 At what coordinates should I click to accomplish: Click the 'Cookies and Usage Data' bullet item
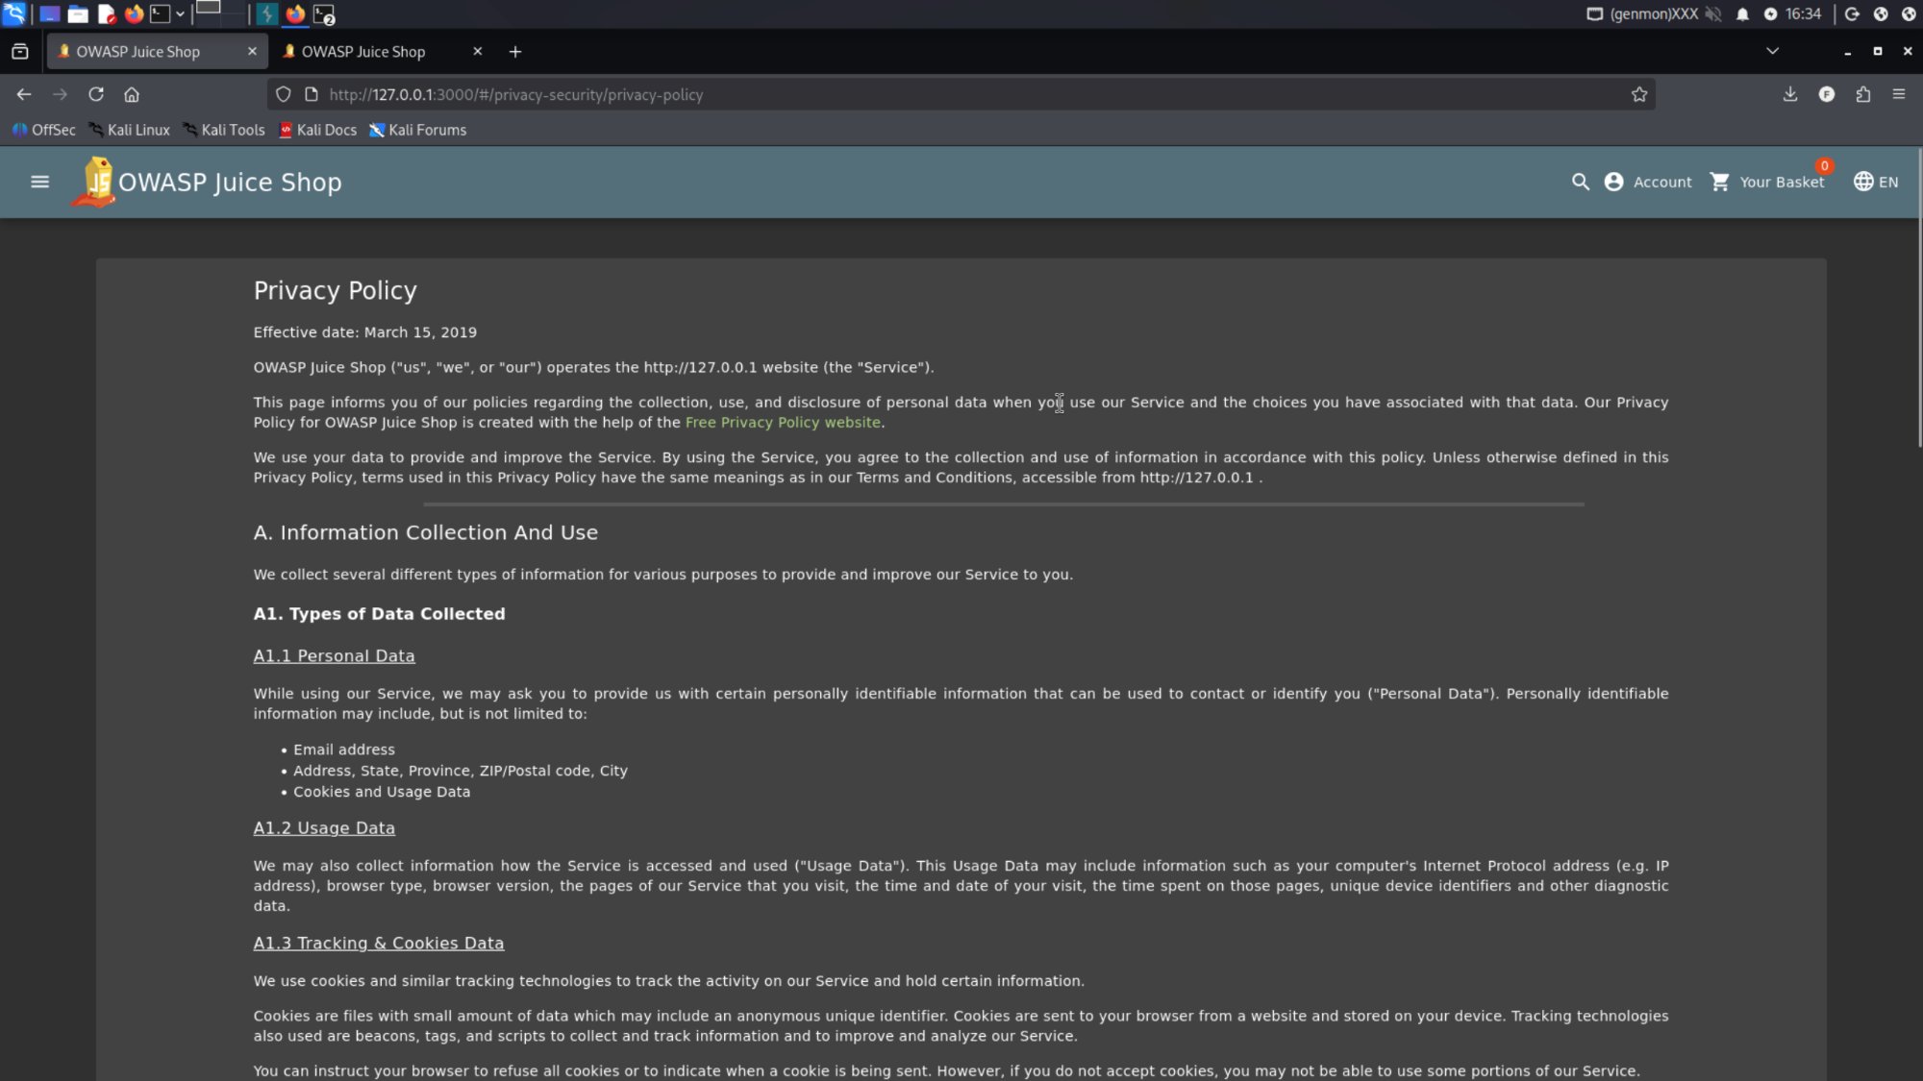click(x=381, y=792)
